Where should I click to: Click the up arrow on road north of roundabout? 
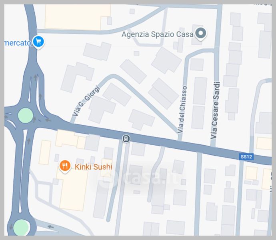pyautogui.click(x=36, y=77)
